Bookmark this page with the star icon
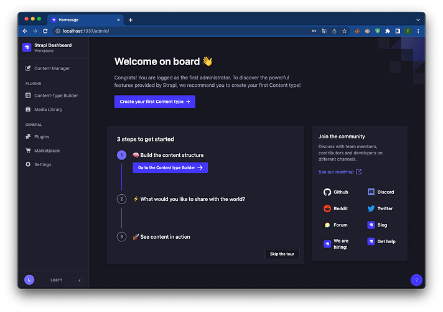The width and height of the screenshot is (443, 312). point(345,31)
